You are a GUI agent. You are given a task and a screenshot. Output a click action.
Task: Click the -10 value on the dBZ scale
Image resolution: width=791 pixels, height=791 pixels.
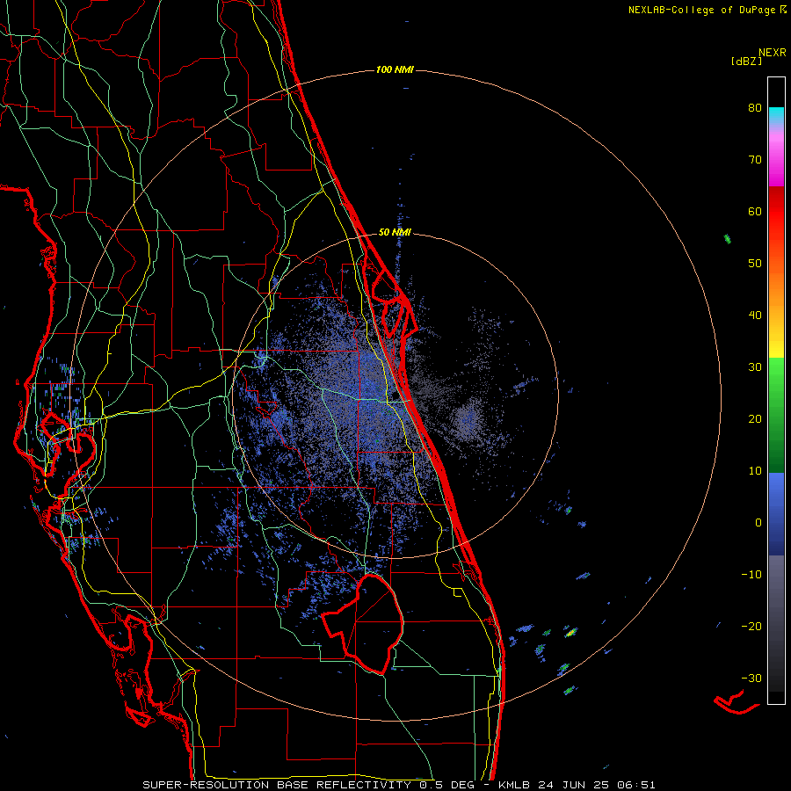coord(751,575)
